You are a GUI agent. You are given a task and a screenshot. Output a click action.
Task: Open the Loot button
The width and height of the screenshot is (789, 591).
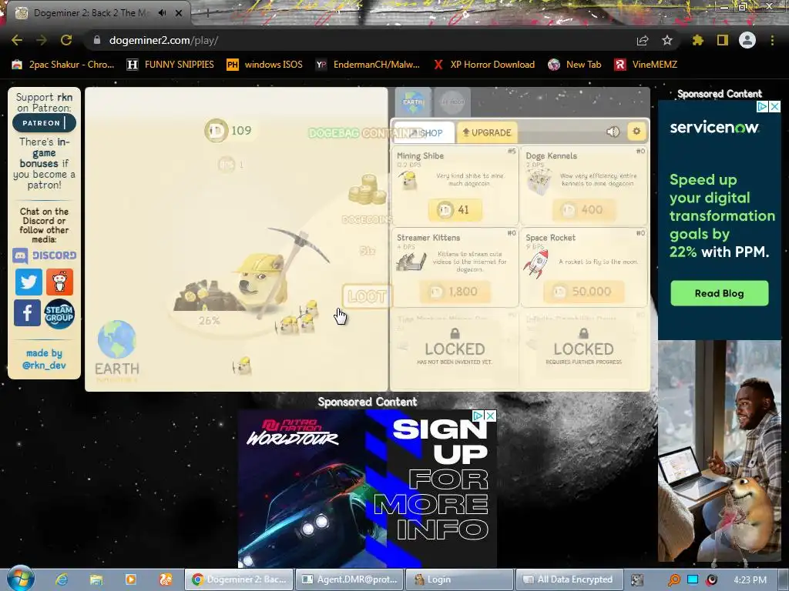click(x=366, y=296)
